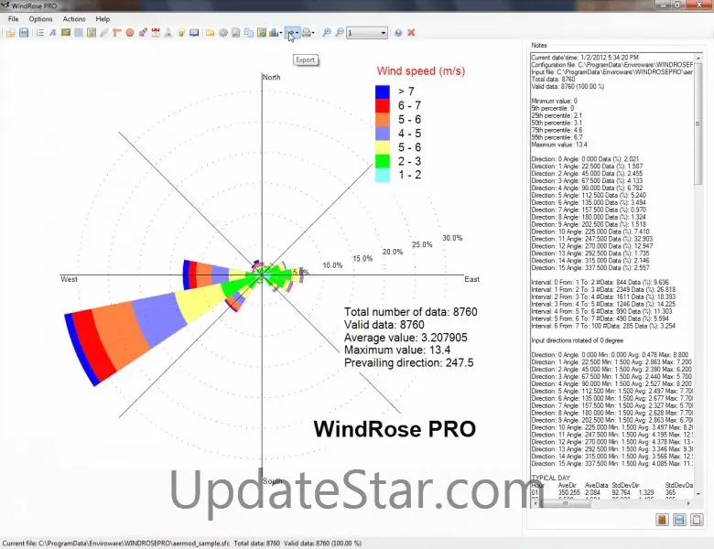714x549 pixels.
Task: Click the Notes scroll-down arrow
Action: [698, 493]
